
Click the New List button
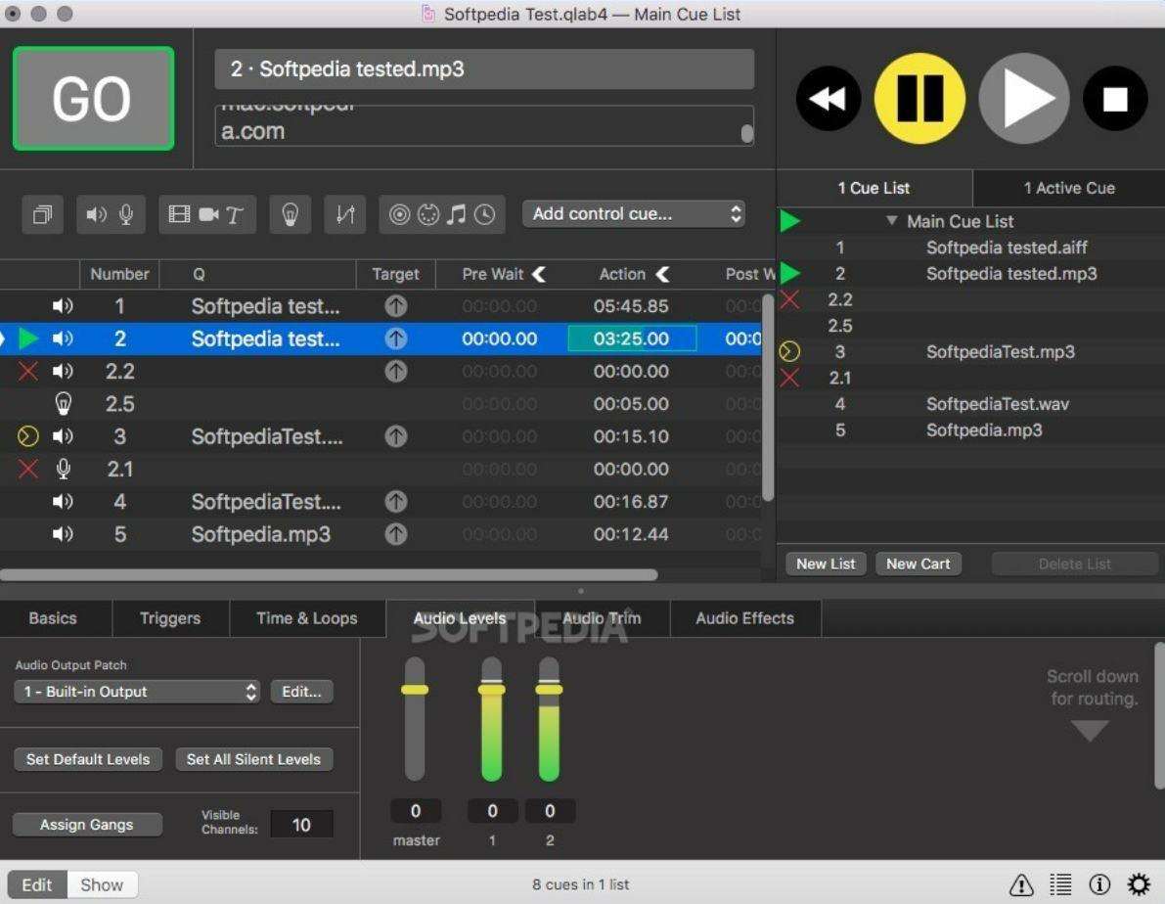(x=826, y=564)
